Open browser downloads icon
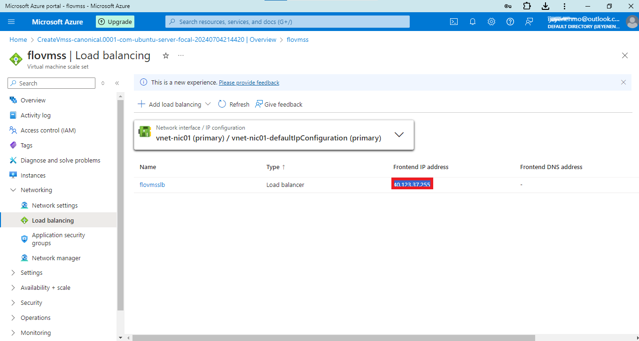Screen dimensions: 639x341 click(x=545, y=6)
